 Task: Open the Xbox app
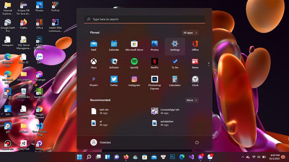coord(94,64)
